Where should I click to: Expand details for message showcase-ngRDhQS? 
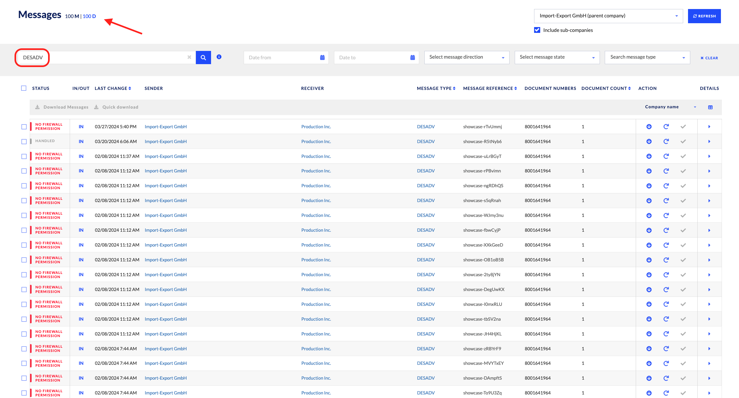[x=709, y=186]
